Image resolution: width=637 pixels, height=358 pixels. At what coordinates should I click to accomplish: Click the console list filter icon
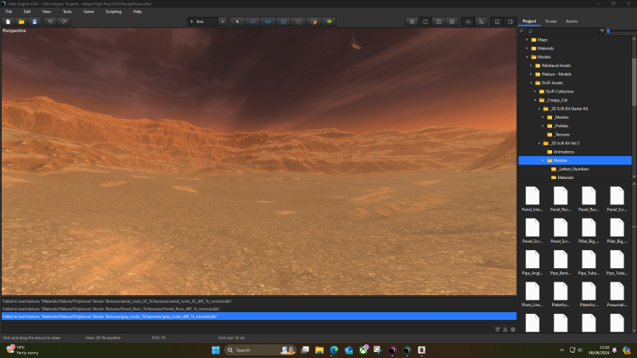[497, 330]
